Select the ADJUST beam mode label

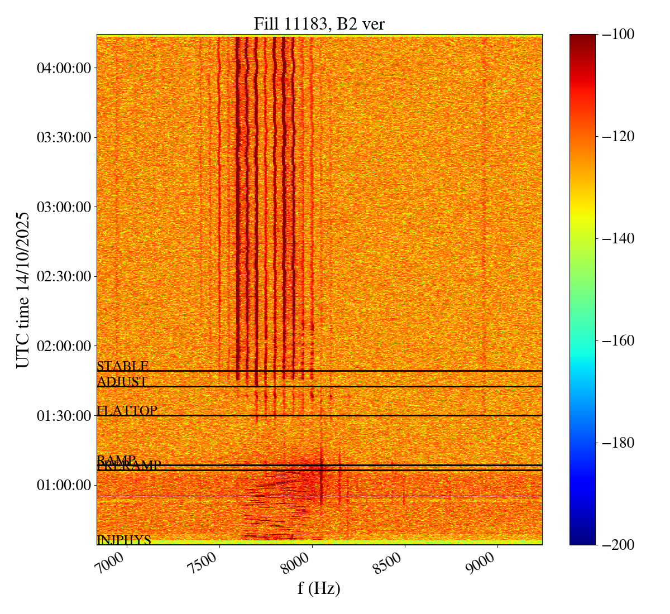point(122,382)
